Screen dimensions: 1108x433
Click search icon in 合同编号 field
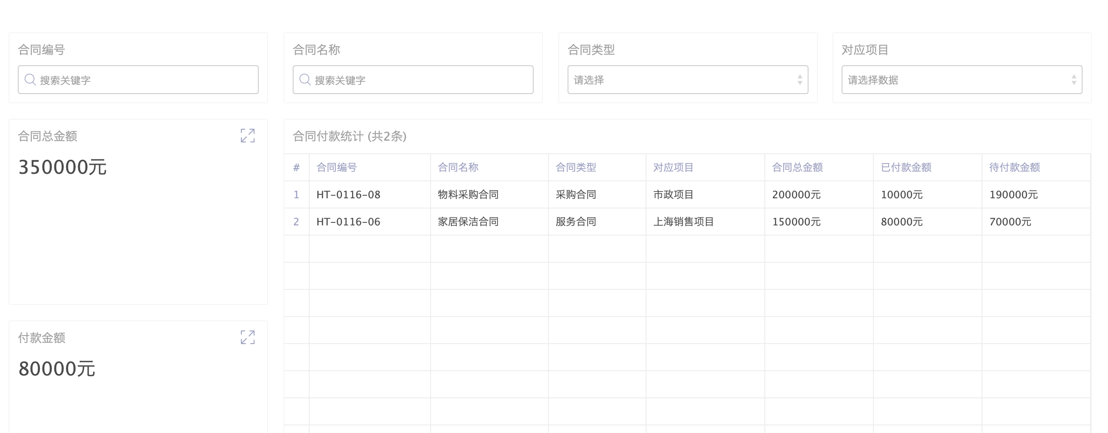pyautogui.click(x=30, y=80)
